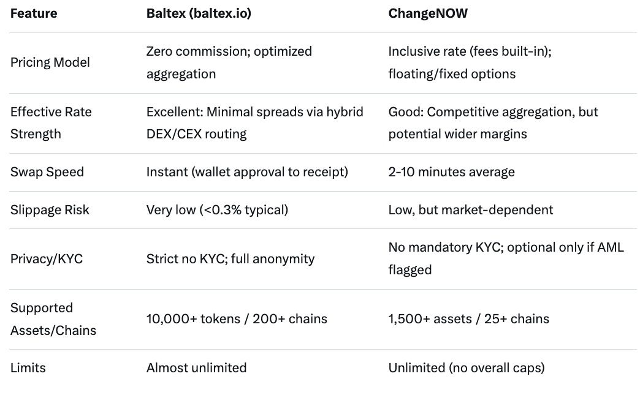Image resolution: width=640 pixels, height=398 pixels.
Task: Click the "Good: Competitive aggregation" ChangeNOW cell
Action: coord(493,122)
